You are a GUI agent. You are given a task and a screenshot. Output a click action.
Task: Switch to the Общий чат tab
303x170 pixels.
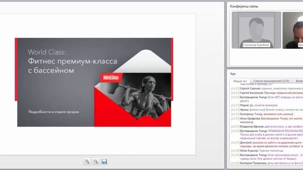pyautogui.click(x=240, y=81)
